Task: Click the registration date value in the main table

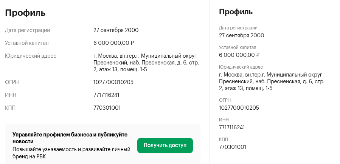Action: coord(116,30)
